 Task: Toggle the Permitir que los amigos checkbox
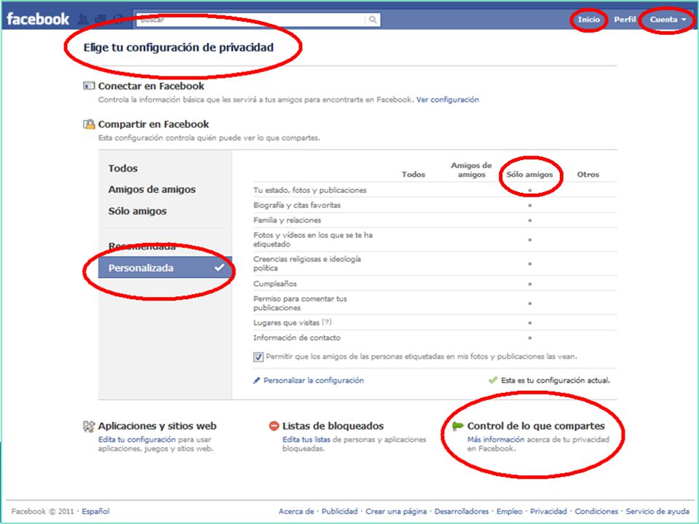pyautogui.click(x=258, y=357)
